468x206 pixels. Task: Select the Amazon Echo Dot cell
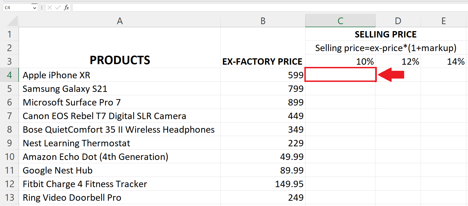pos(120,157)
